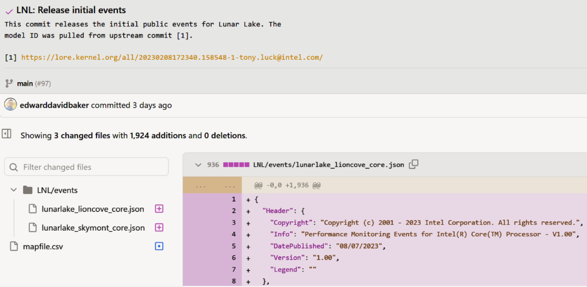Click the branch icon beside main

tap(9, 83)
